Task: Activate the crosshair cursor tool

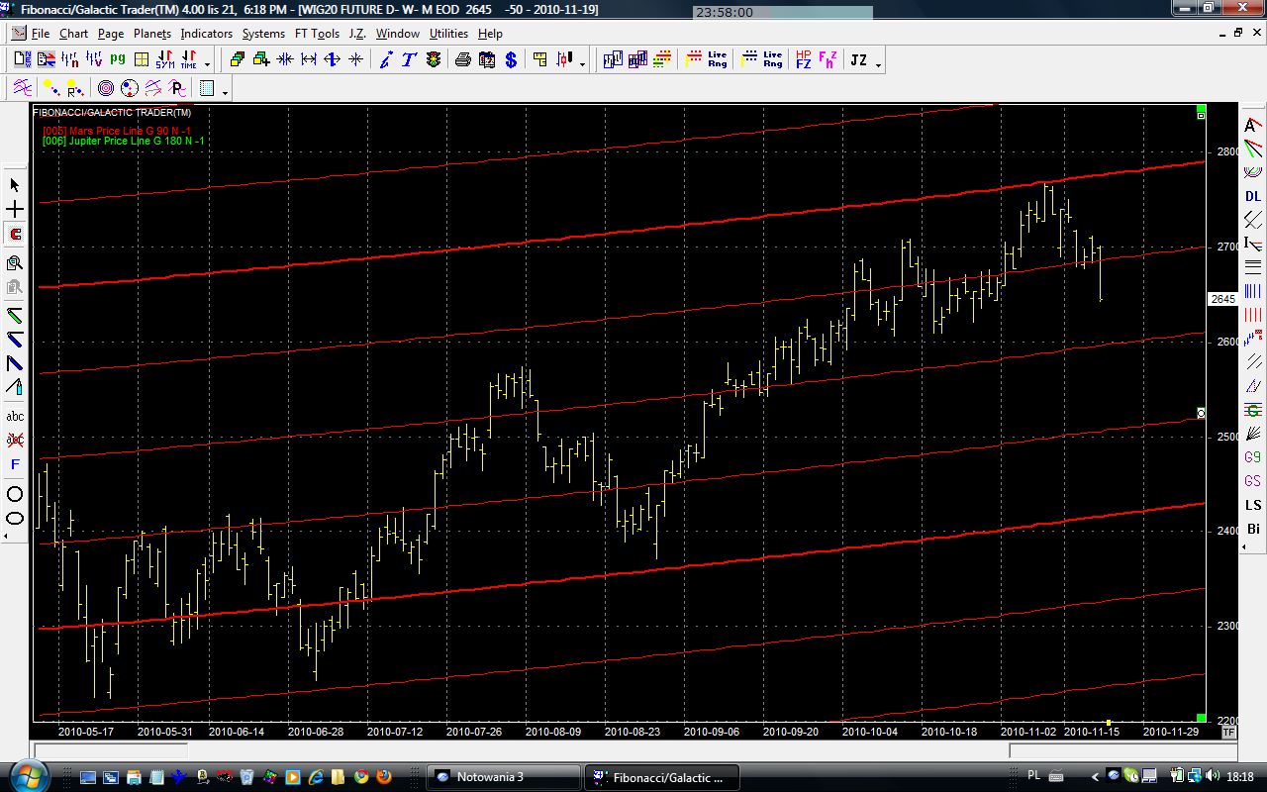Action: [x=15, y=210]
